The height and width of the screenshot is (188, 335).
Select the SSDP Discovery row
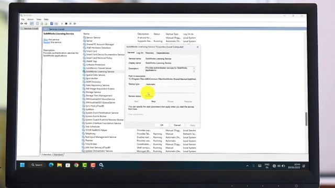pos(93,82)
